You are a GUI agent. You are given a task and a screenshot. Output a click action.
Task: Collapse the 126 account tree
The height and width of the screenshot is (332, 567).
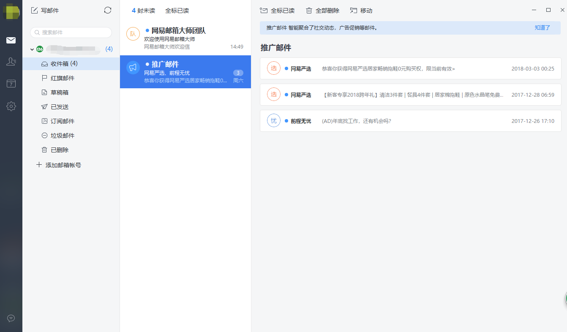coord(32,49)
